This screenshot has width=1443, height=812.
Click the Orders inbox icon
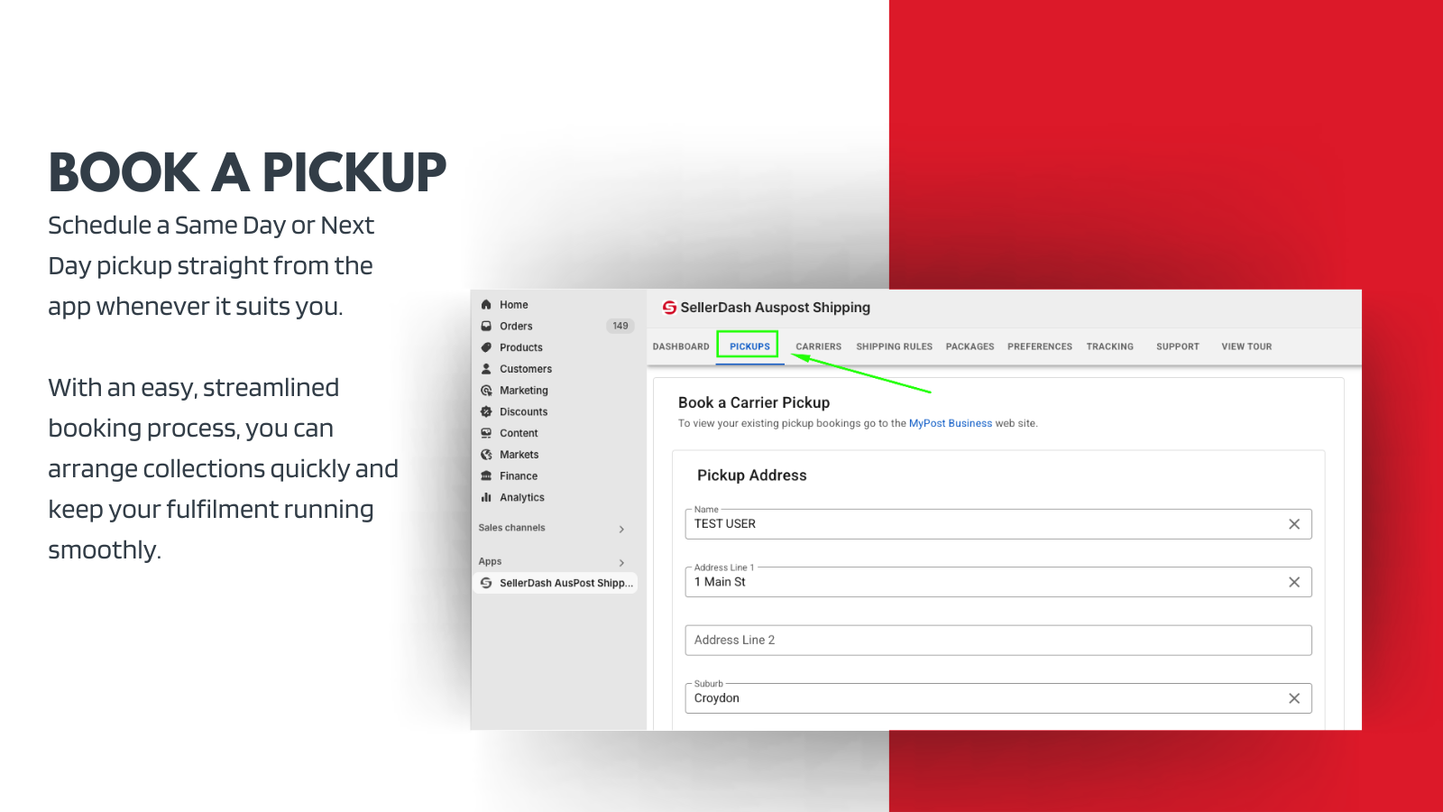[x=486, y=326]
